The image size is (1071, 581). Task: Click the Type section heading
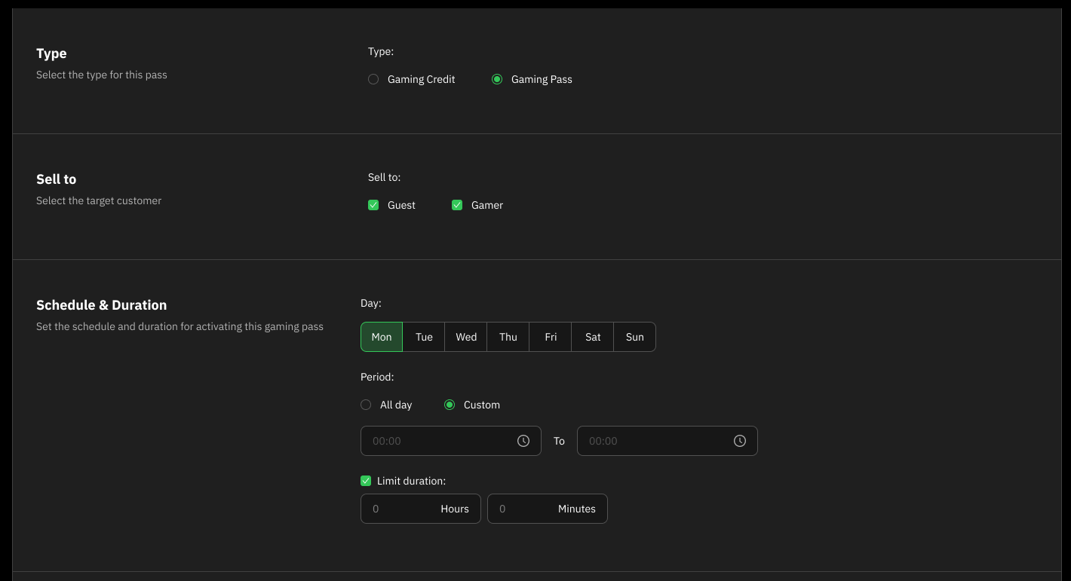pyautogui.click(x=51, y=54)
